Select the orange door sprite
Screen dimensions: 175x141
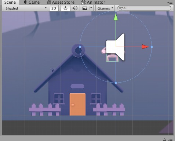tap(77, 104)
